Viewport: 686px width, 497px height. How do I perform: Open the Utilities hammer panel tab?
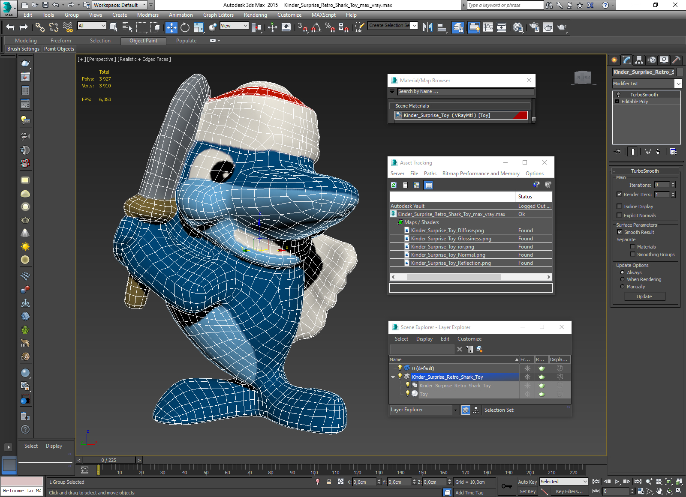point(677,60)
